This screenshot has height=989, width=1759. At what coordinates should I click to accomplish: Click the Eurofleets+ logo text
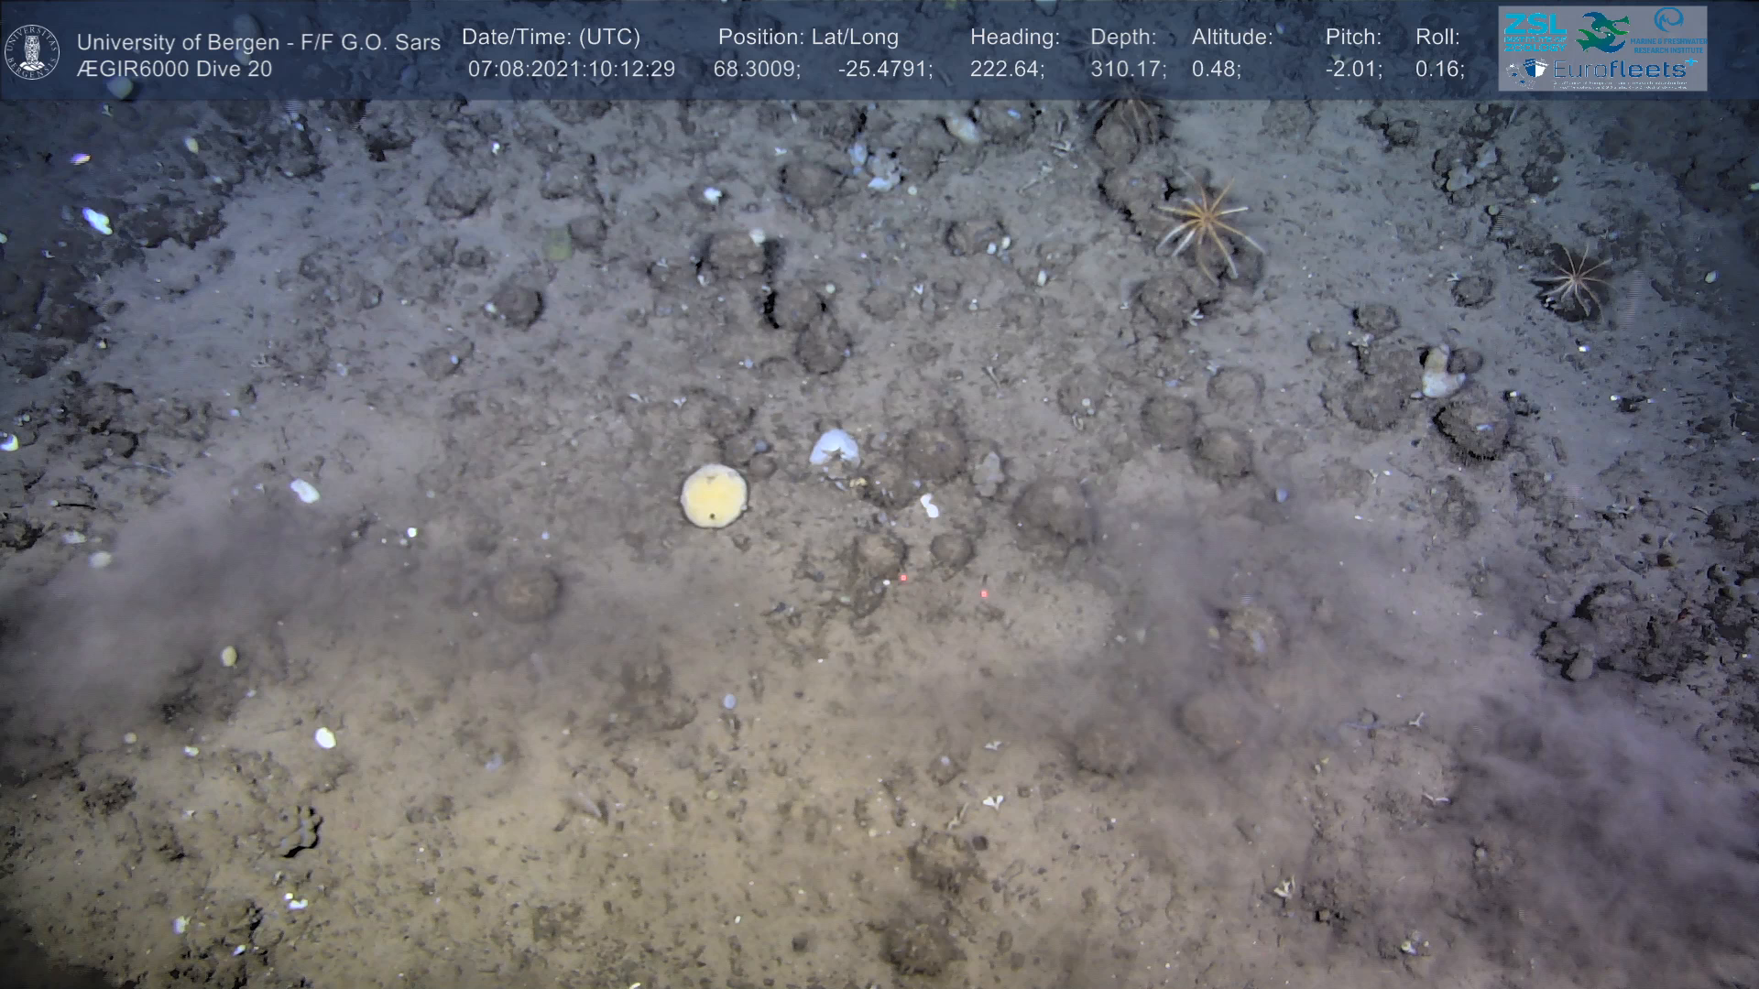point(1619,70)
